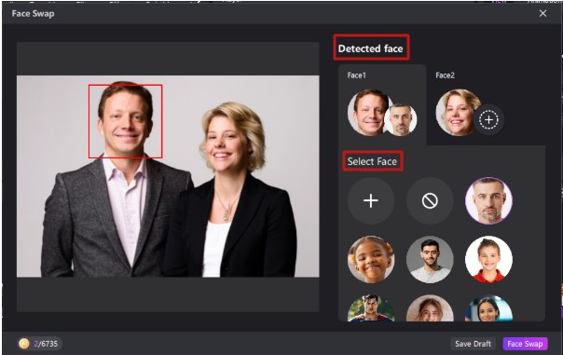Click the detected man thumbnail in Face1
The width and height of the screenshot is (563, 355).
368,113
